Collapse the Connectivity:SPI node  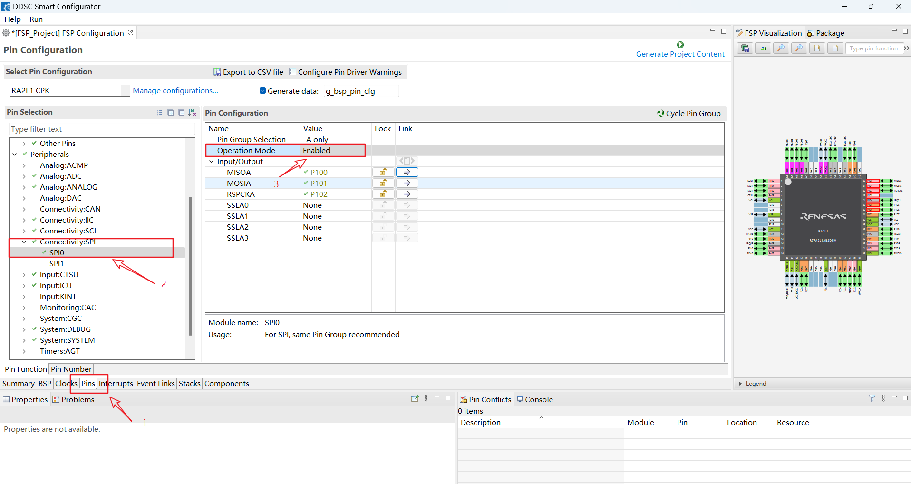24,242
